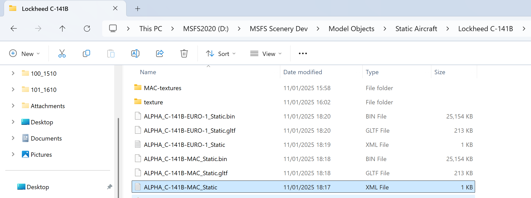The image size is (531, 198).
Task: Open the New item dropdown
Action: point(25,54)
